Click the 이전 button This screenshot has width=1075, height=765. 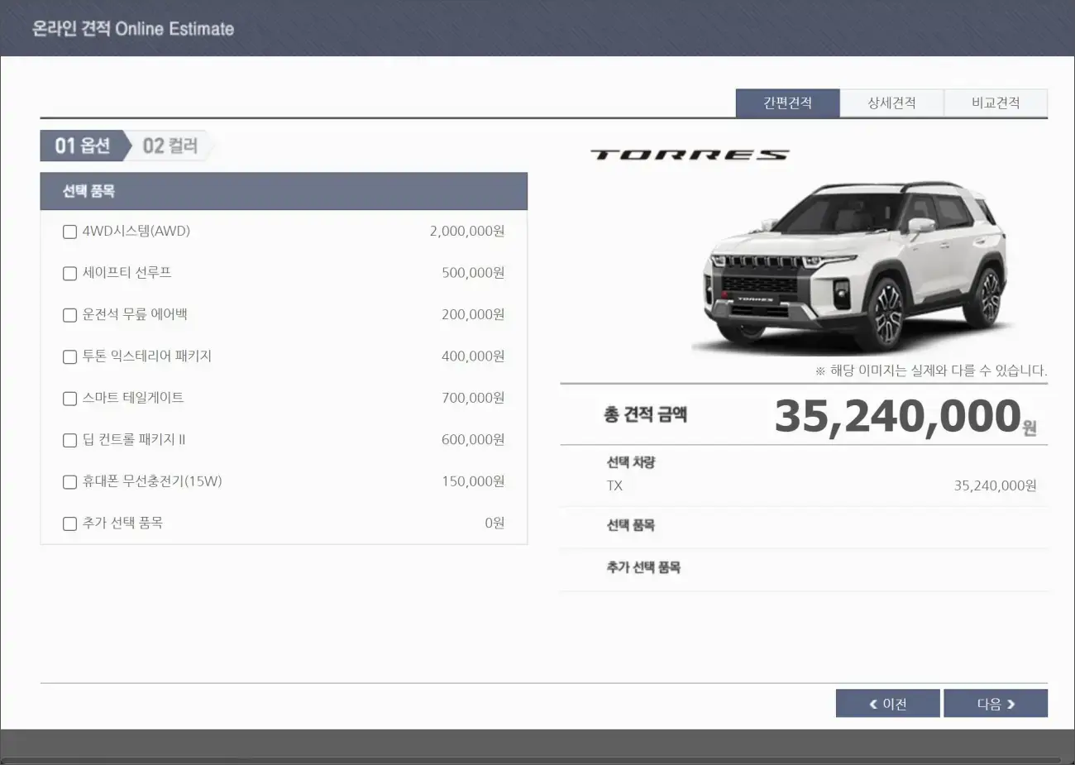tap(888, 704)
